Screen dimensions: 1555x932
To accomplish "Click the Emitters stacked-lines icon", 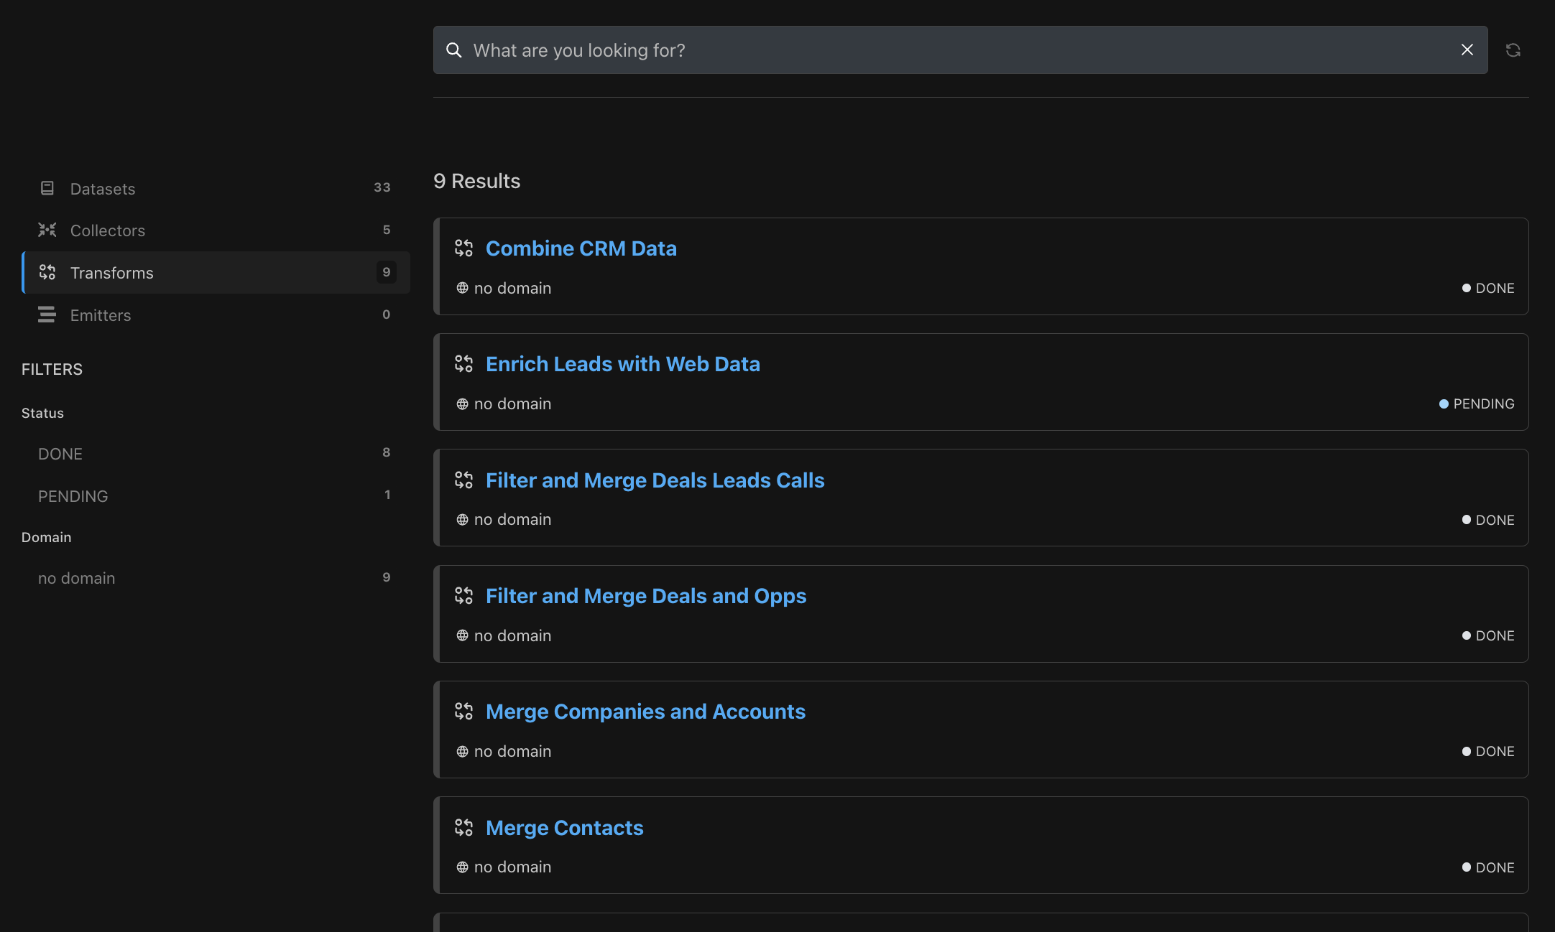I will click(47, 314).
